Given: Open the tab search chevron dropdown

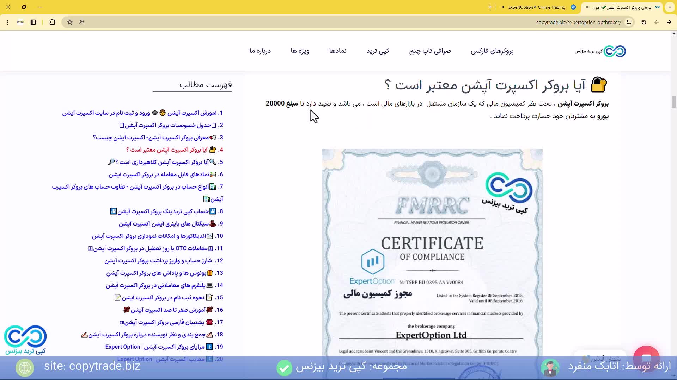Looking at the screenshot, I should coord(670,7).
